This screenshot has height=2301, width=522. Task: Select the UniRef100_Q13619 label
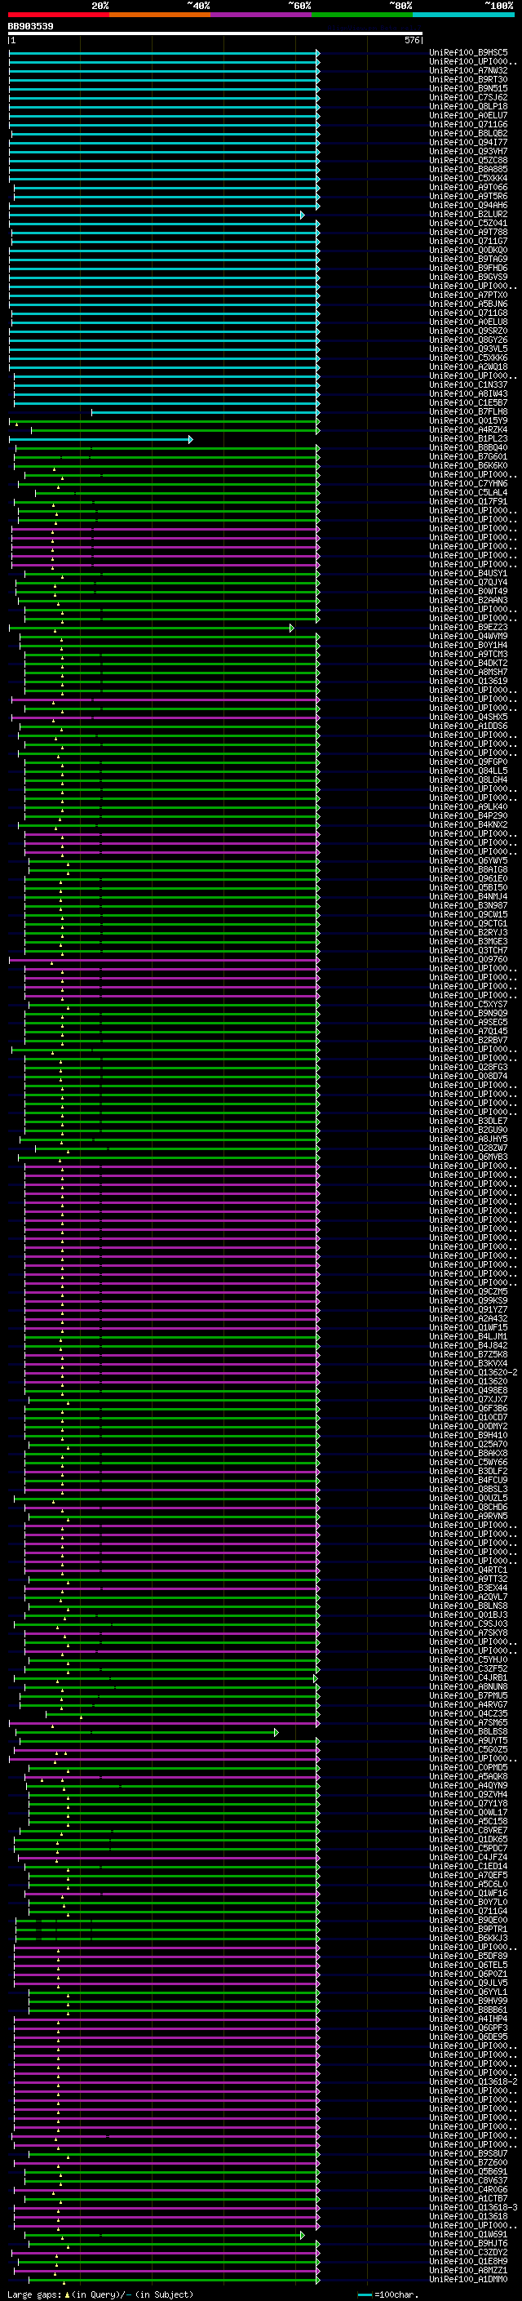468,681
